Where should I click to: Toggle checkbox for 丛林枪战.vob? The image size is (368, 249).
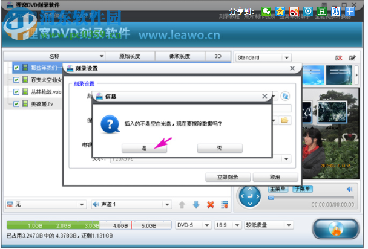point(16,92)
